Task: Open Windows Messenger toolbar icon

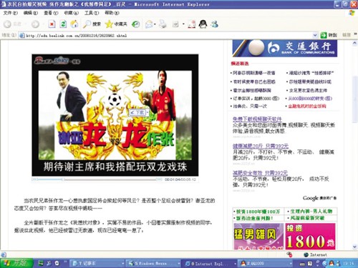Action: 214,24
